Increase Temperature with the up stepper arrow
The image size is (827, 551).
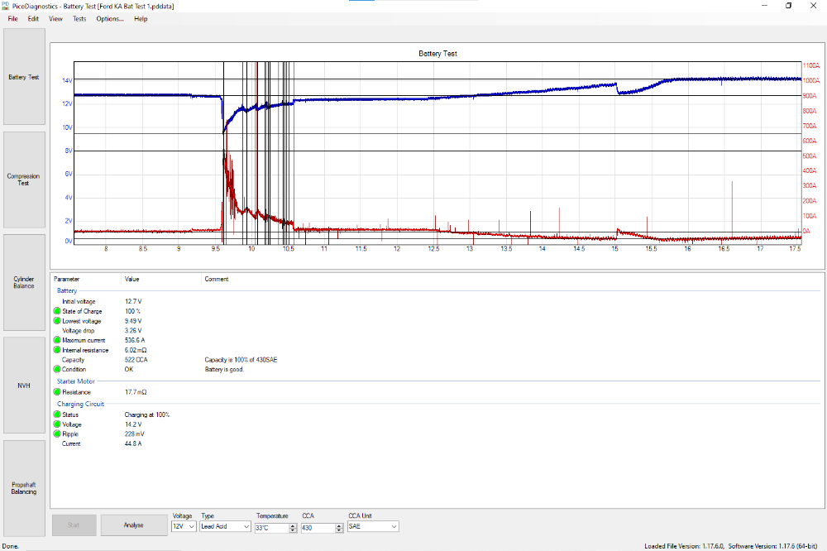tap(293, 524)
